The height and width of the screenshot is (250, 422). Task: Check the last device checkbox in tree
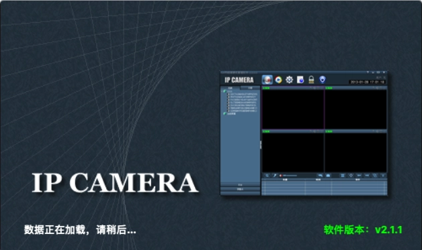[x=228, y=111]
